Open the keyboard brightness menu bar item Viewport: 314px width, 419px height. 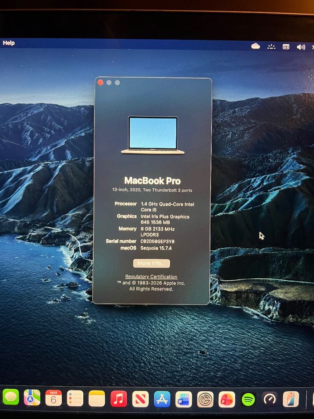tap(271, 47)
